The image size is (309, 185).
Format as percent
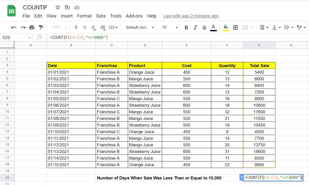85,27
